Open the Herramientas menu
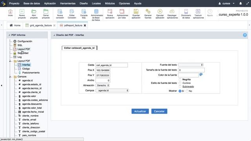 pos(68,4)
